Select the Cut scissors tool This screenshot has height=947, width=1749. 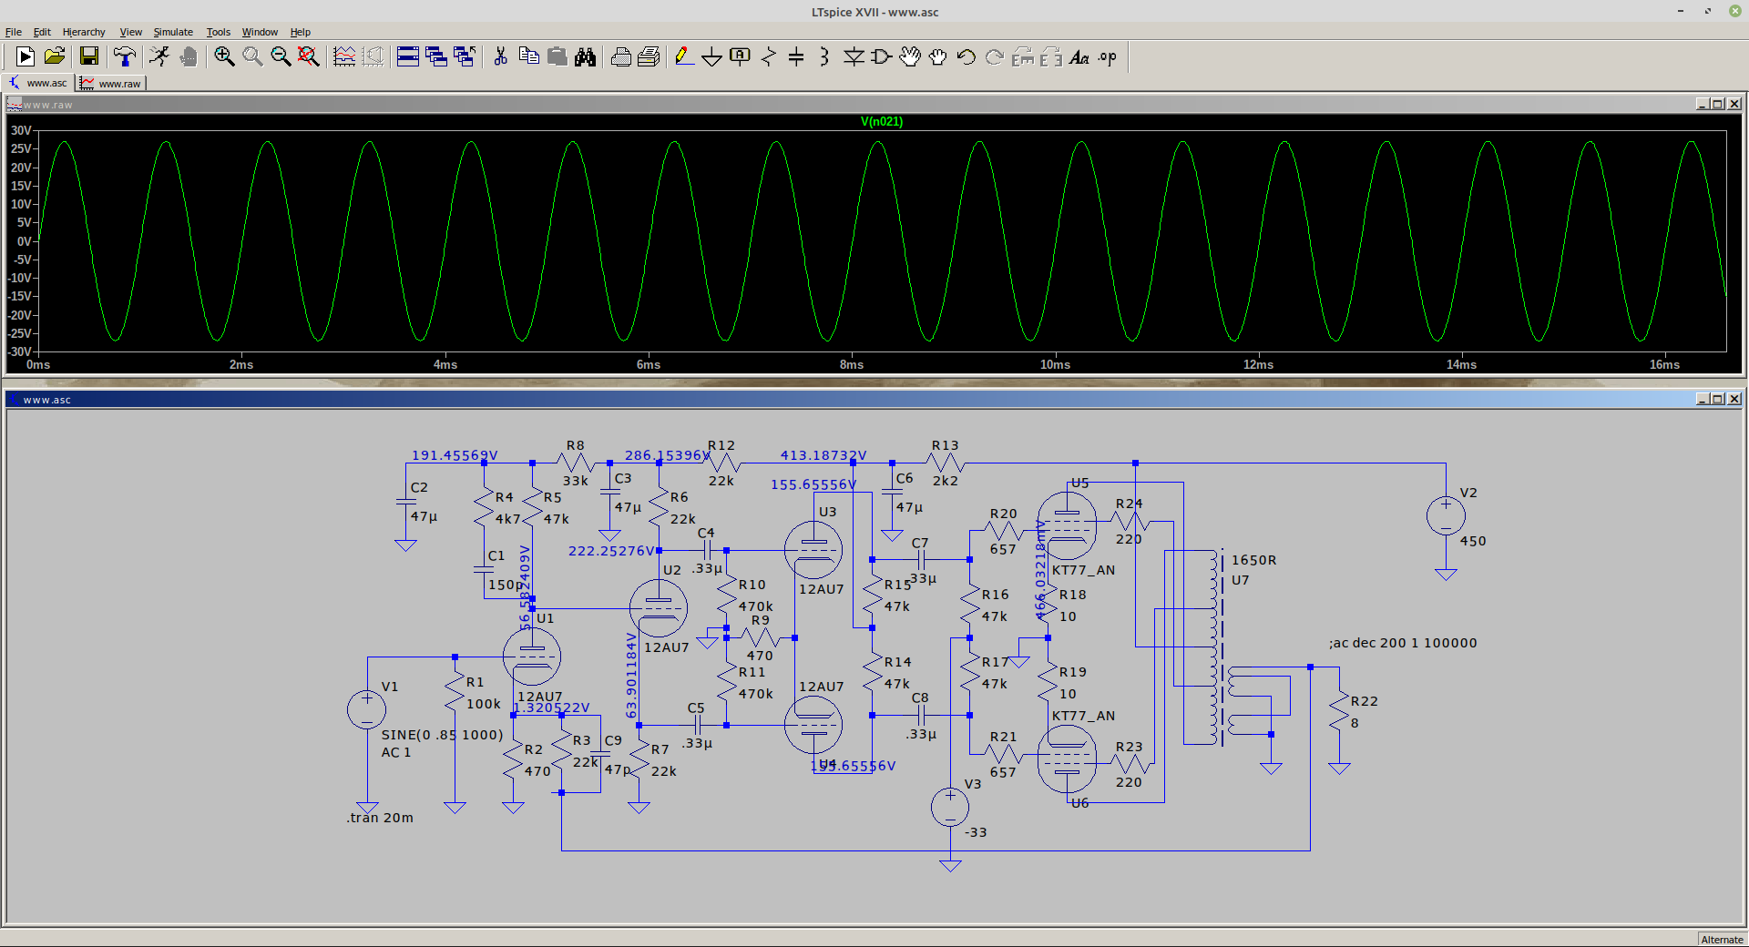pos(500,56)
